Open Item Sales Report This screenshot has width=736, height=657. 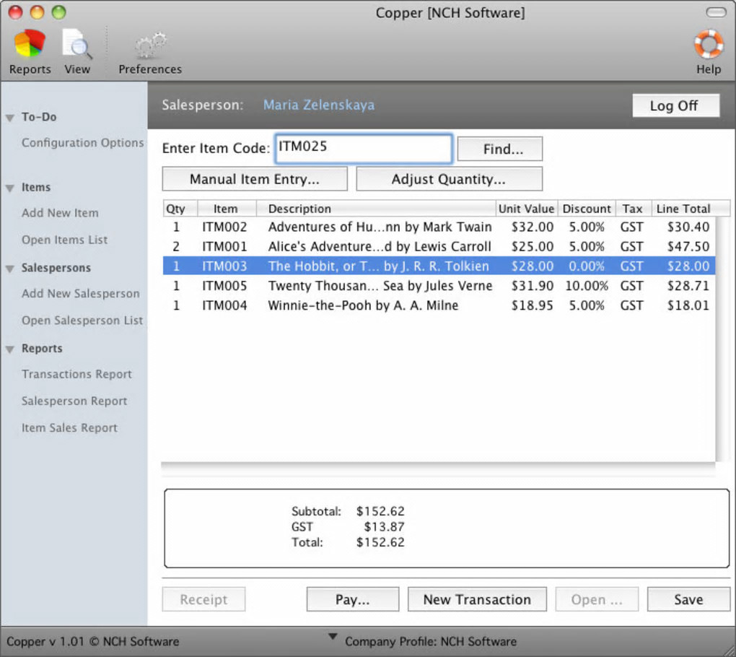click(x=69, y=428)
